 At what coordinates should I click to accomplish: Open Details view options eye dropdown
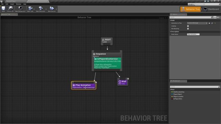(x=218, y=17)
